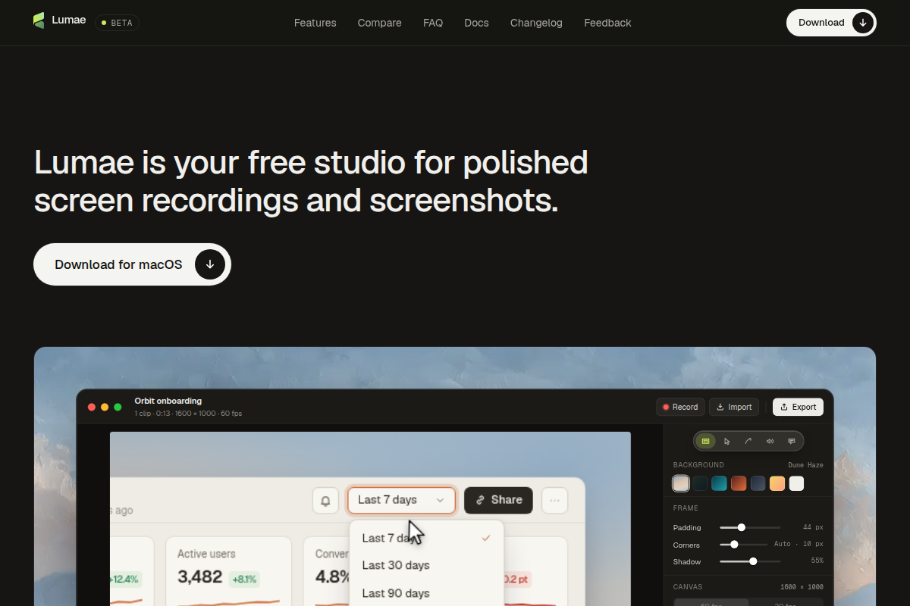Screen dimensions: 910x606
Task: Click the Corners label
Action: tap(686, 545)
